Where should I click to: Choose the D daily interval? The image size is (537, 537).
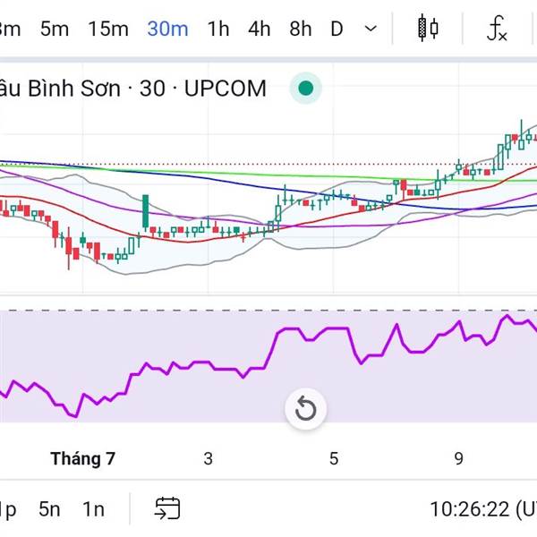click(x=337, y=29)
